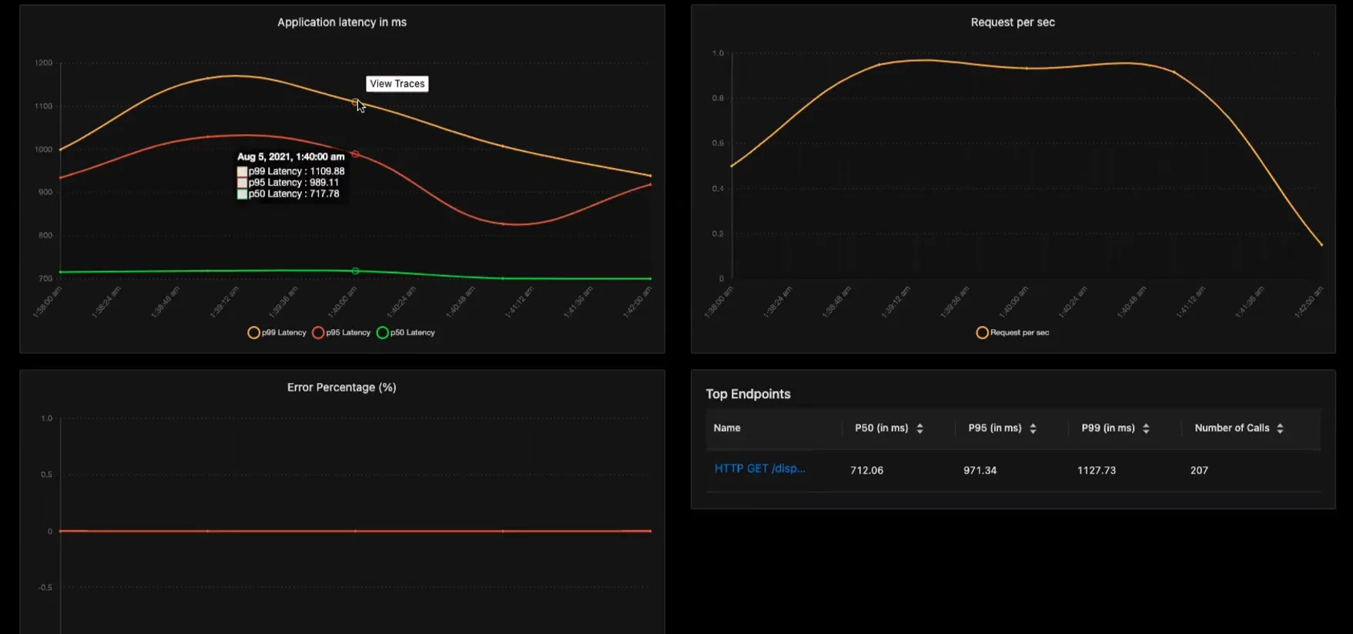Click the 0.8 y-axis label on Request chart
The height and width of the screenshot is (634, 1353).
click(718, 99)
